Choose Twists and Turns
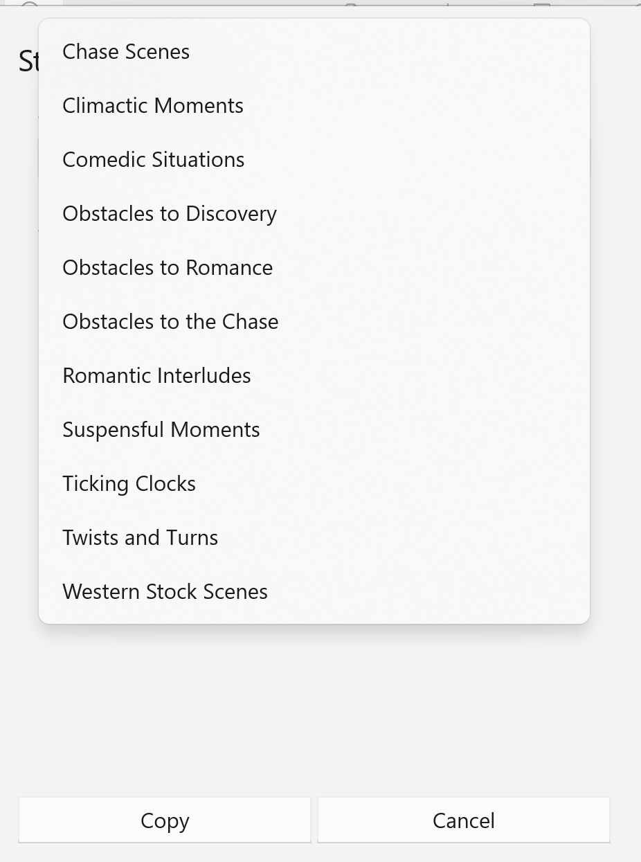Viewport: 641px width, 862px height. [x=140, y=538]
